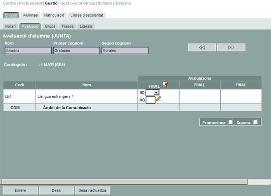Select the Frases sub-tab
The image size is (271, 196).
click(68, 26)
